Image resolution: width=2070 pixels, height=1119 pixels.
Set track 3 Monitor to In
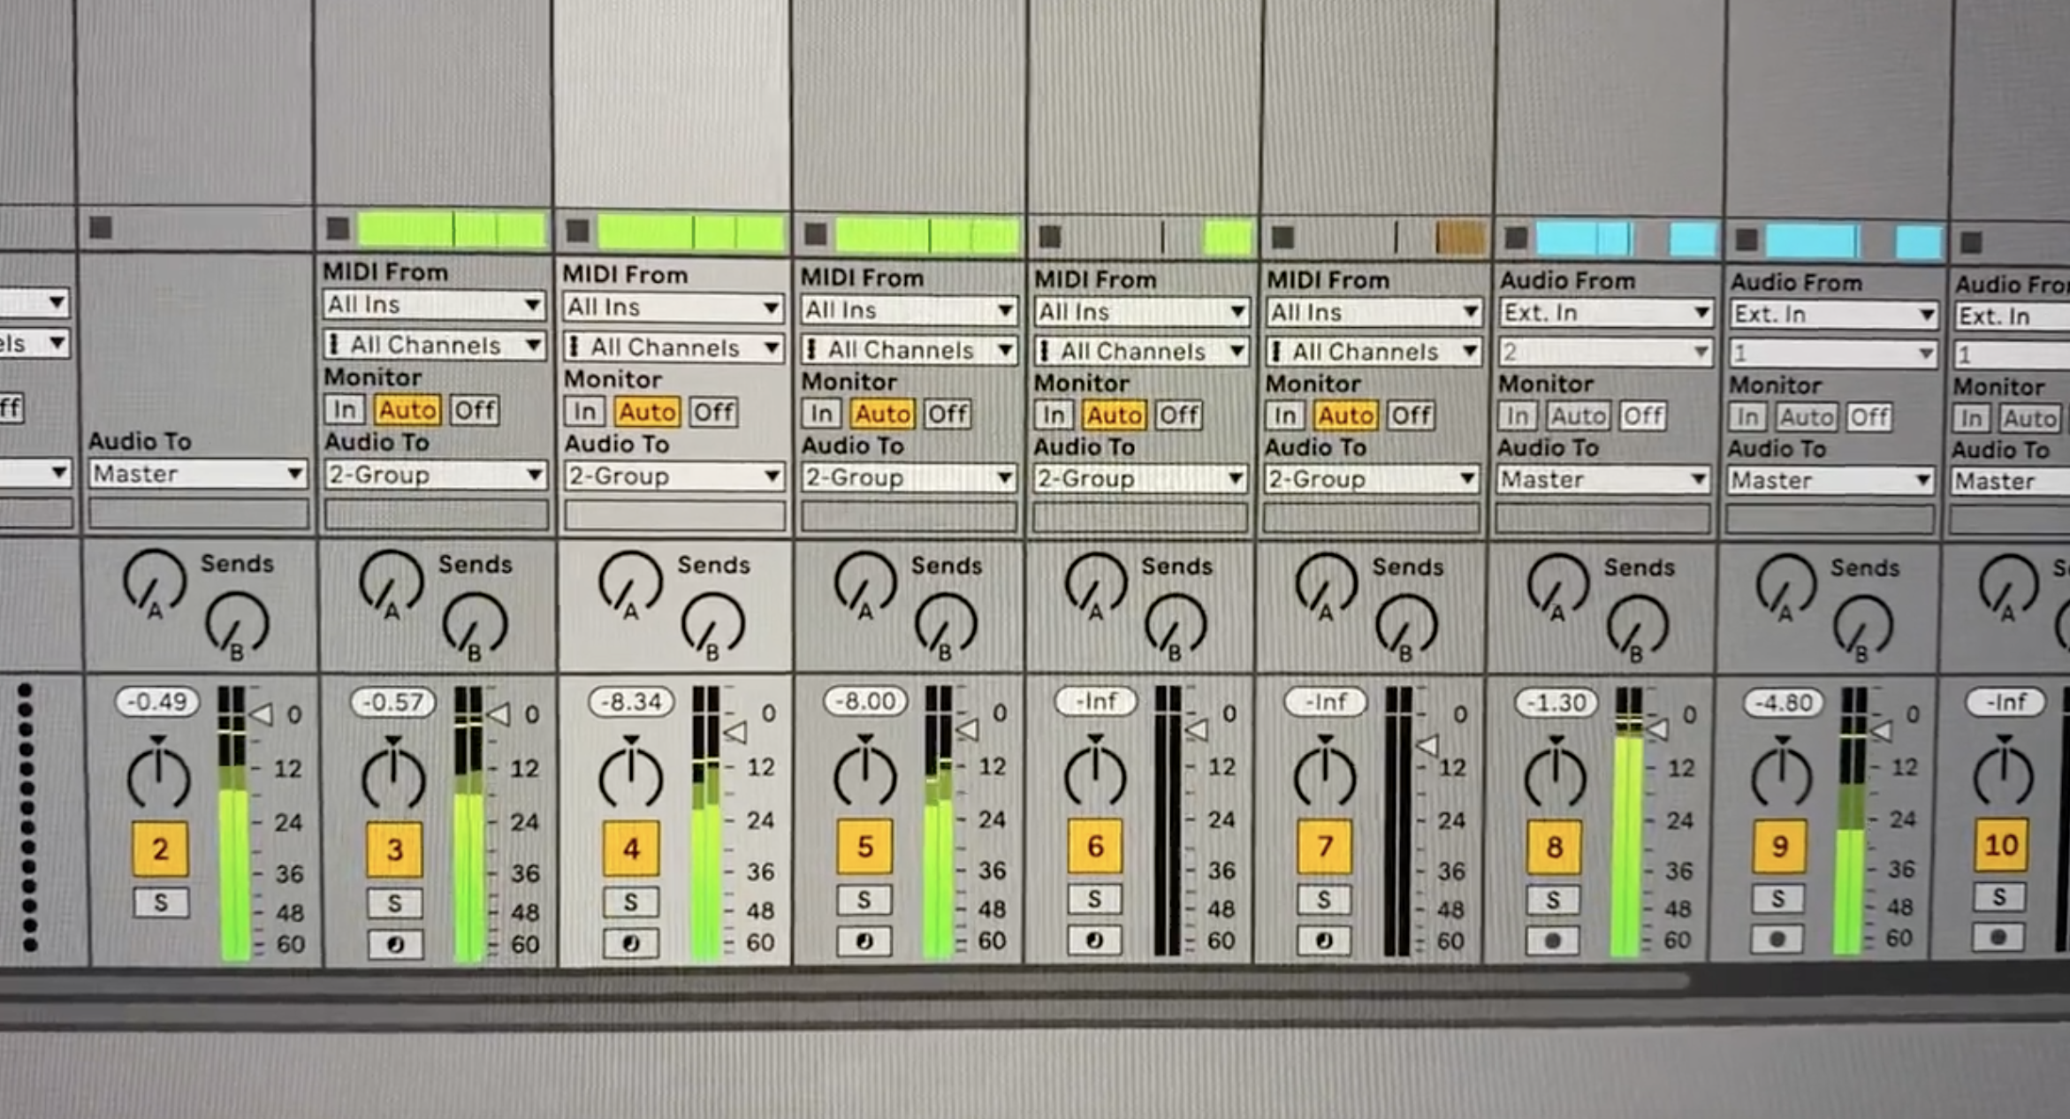344,410
